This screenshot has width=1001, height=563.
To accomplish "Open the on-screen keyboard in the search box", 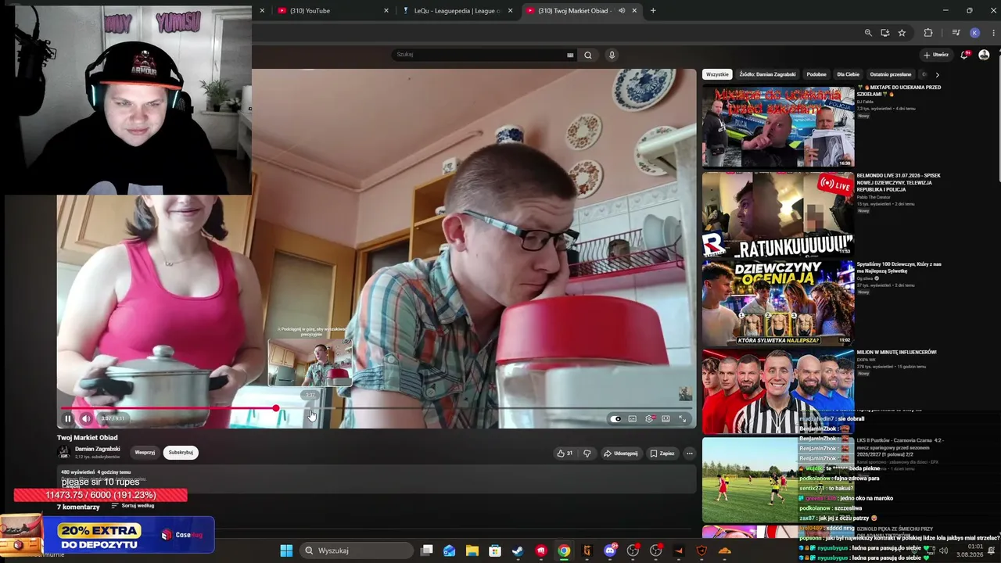I will pos(570,55).
